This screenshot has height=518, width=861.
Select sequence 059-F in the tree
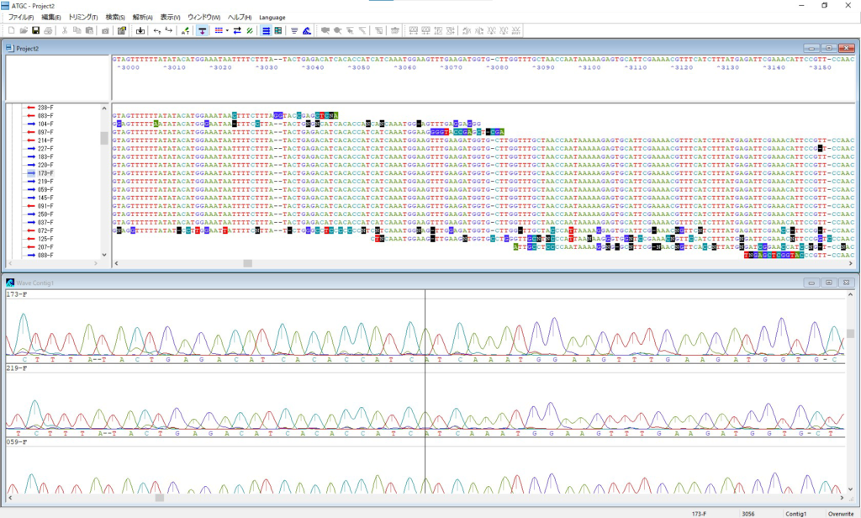pyautogui.click(x=45, y=189)
